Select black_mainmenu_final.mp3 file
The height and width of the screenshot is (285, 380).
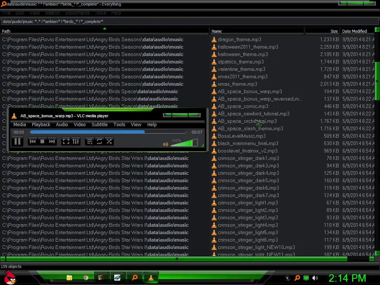click(248, 144)
